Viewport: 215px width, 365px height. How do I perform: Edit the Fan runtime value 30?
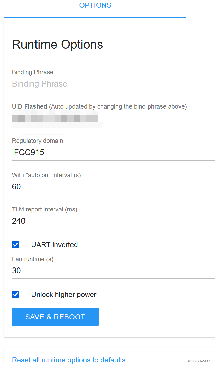tap(113, 271)
